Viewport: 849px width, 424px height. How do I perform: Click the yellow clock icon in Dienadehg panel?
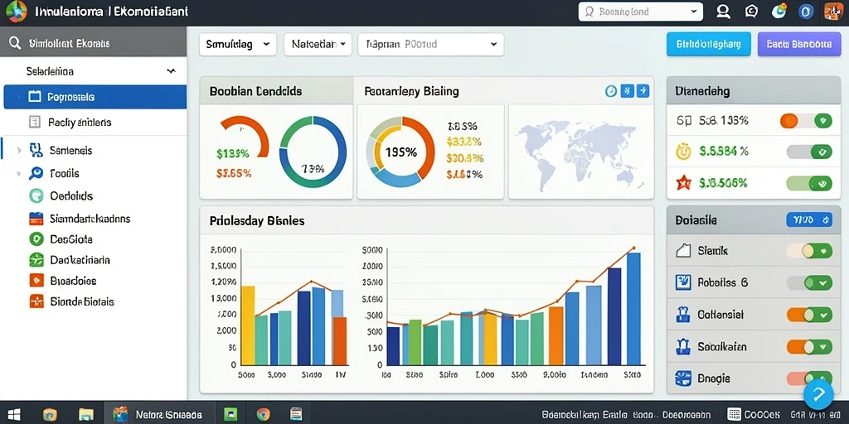pos(684,152)
